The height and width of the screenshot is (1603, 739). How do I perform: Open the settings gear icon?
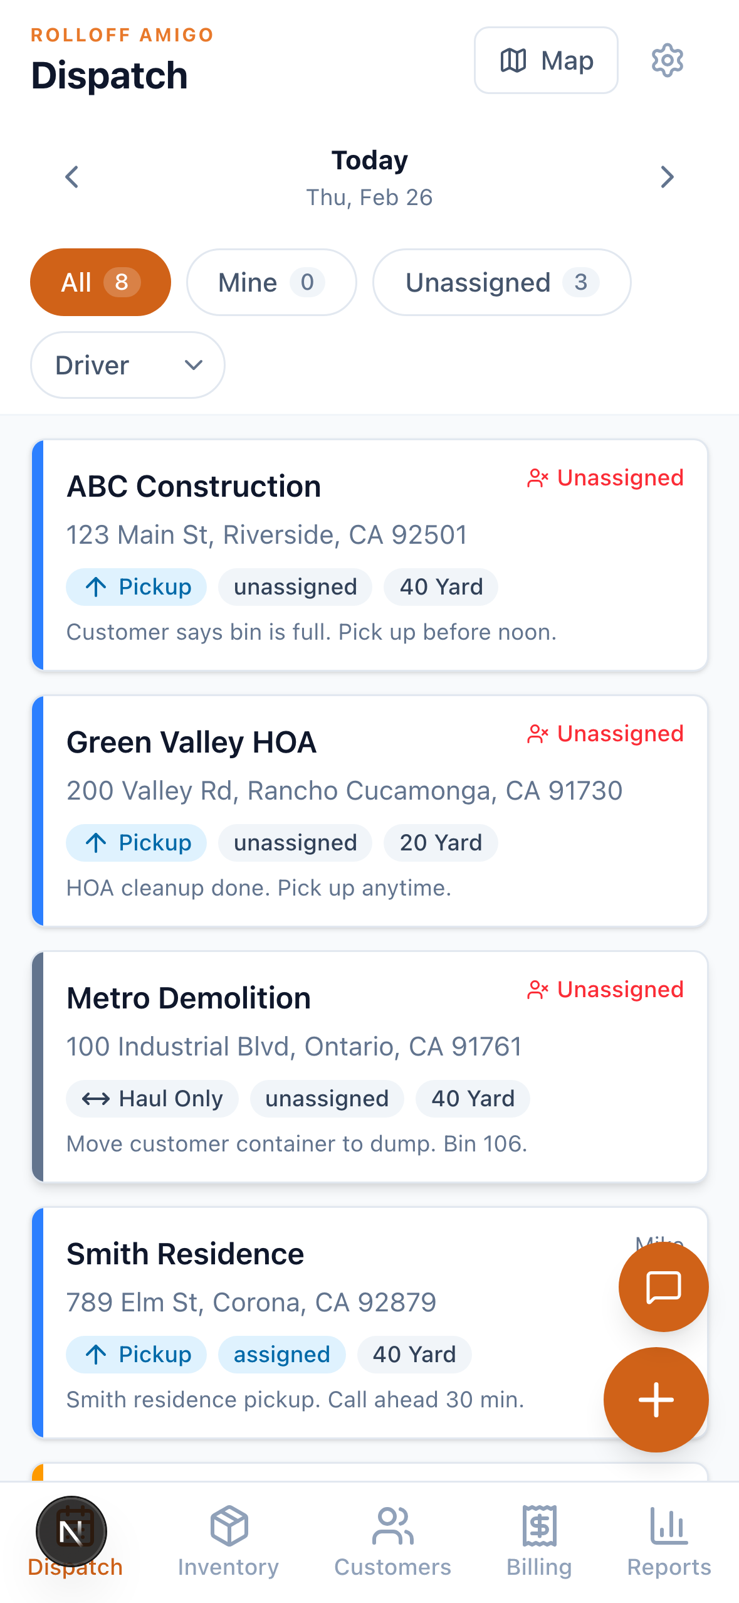point(667,60)
